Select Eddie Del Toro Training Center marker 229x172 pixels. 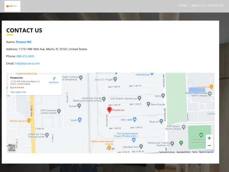click(x=47, y=135)
